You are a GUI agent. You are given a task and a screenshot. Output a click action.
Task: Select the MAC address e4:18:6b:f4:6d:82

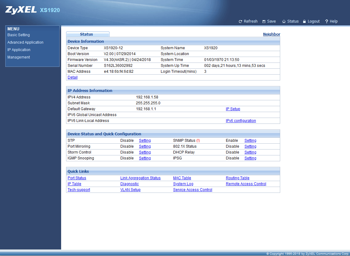(119, 72)
